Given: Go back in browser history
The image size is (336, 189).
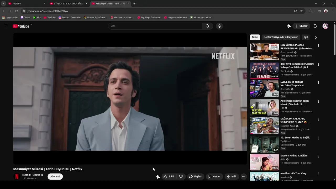Looking at the screenshot, I should pyautogui.click(x=4, y=11).
